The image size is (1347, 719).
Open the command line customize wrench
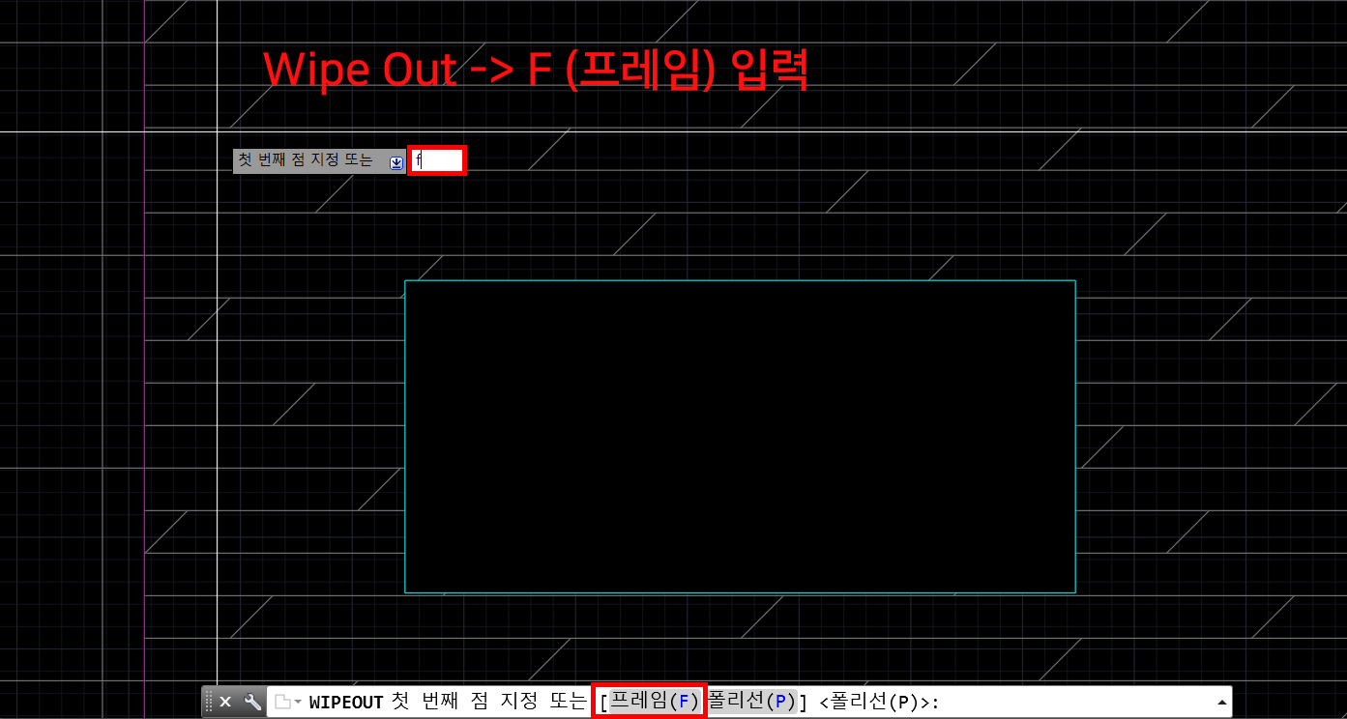(253, 702)
